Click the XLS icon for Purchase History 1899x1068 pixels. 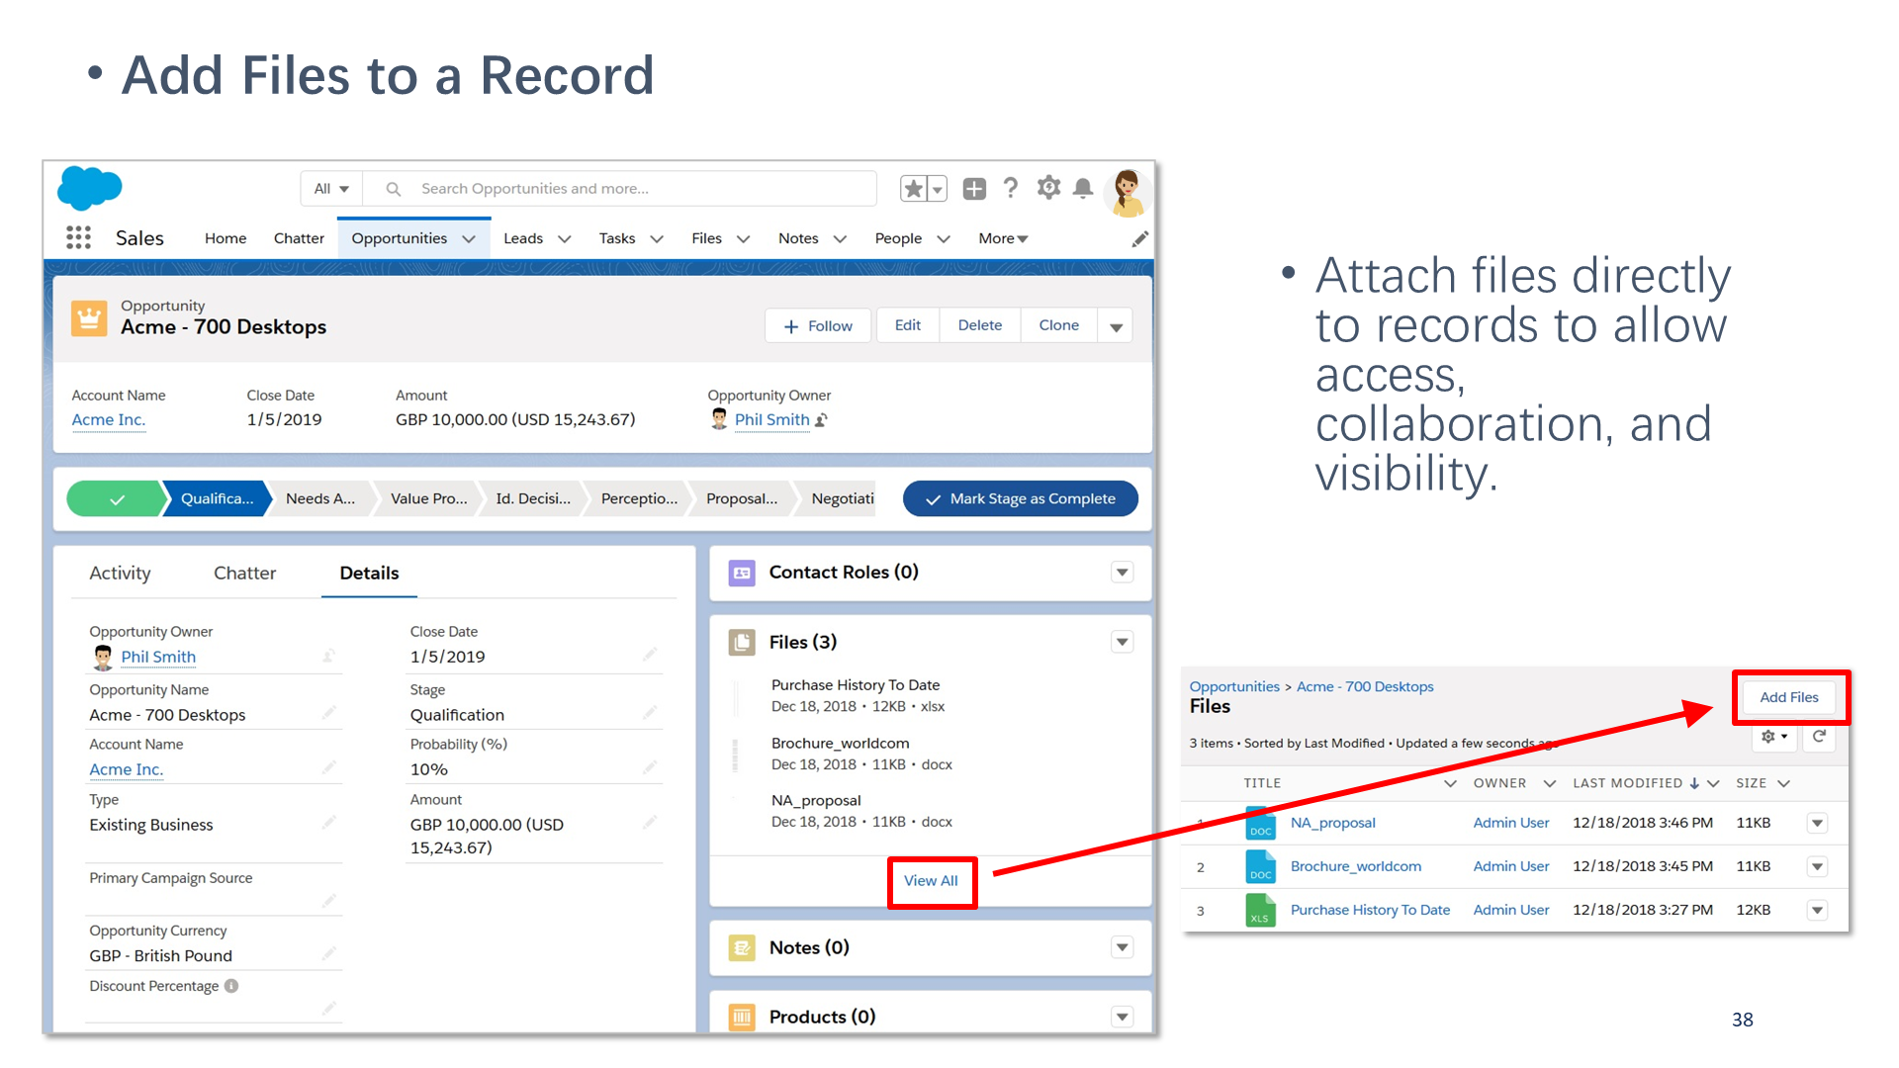[1260, 910]
